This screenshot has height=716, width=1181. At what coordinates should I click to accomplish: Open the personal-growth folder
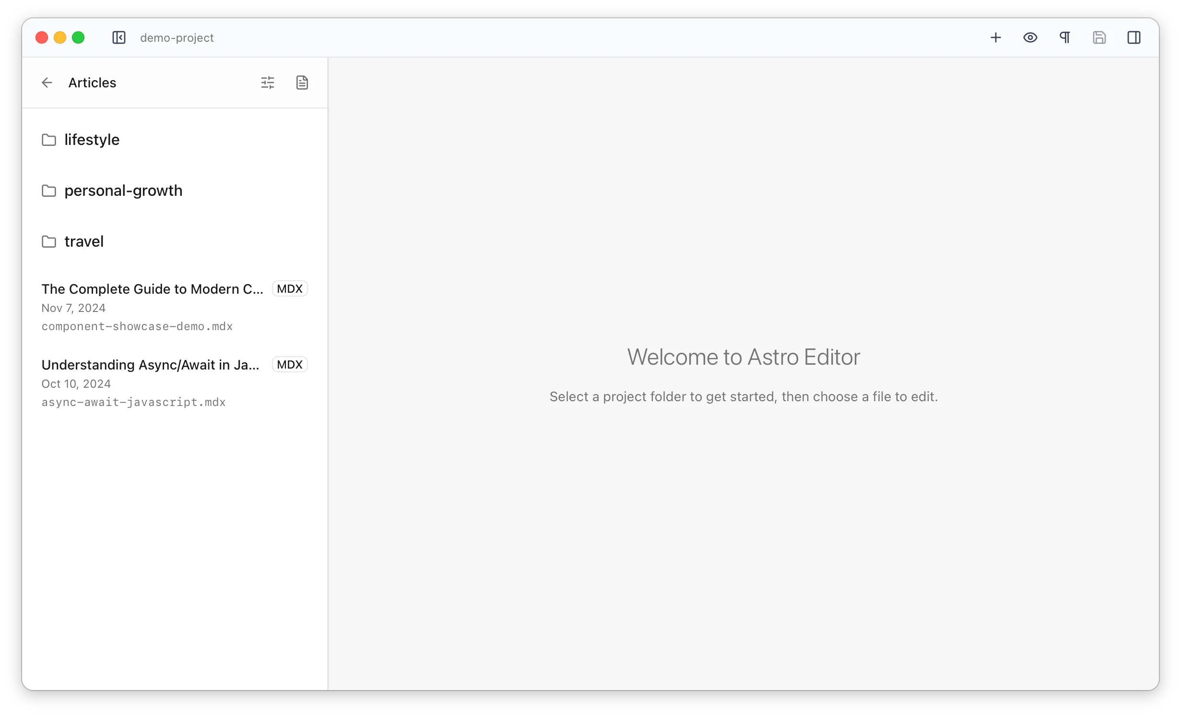tap(175, 191)
